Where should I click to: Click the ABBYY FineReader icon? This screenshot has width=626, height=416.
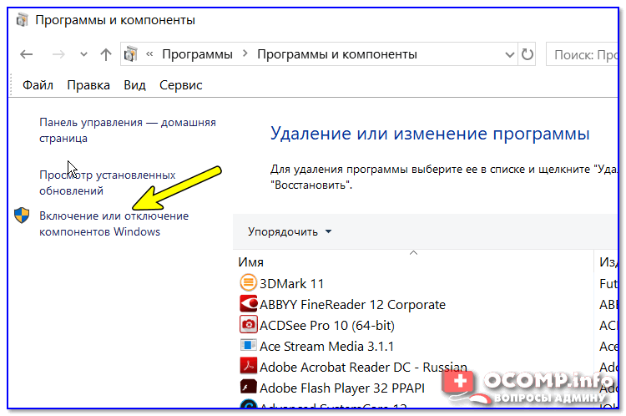pos(248,304)
